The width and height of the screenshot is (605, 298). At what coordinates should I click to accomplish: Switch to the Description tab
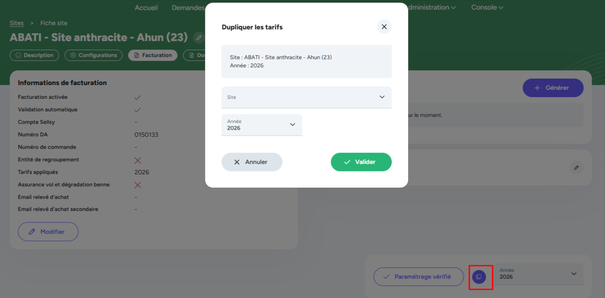tap(34, 55)
